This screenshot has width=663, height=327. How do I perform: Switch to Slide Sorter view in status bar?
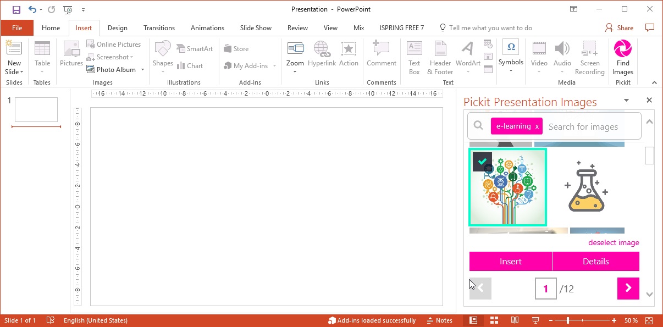coord(494,320)
